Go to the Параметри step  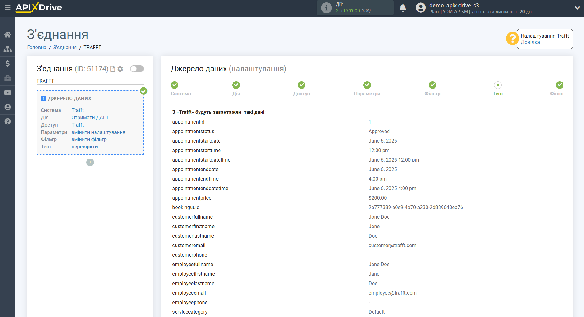coord(367,85)
